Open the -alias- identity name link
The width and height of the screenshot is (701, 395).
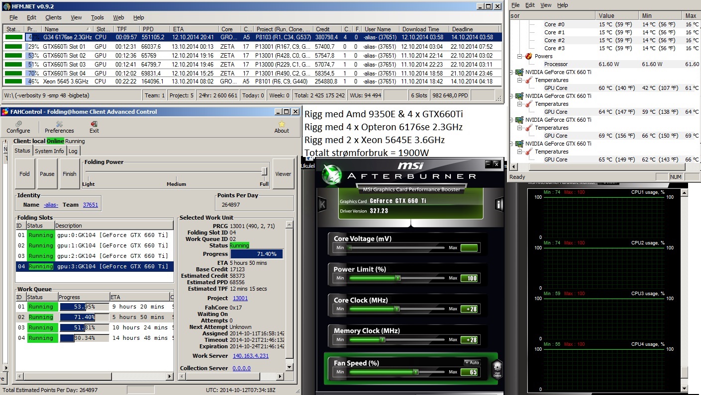coord(51,205)
